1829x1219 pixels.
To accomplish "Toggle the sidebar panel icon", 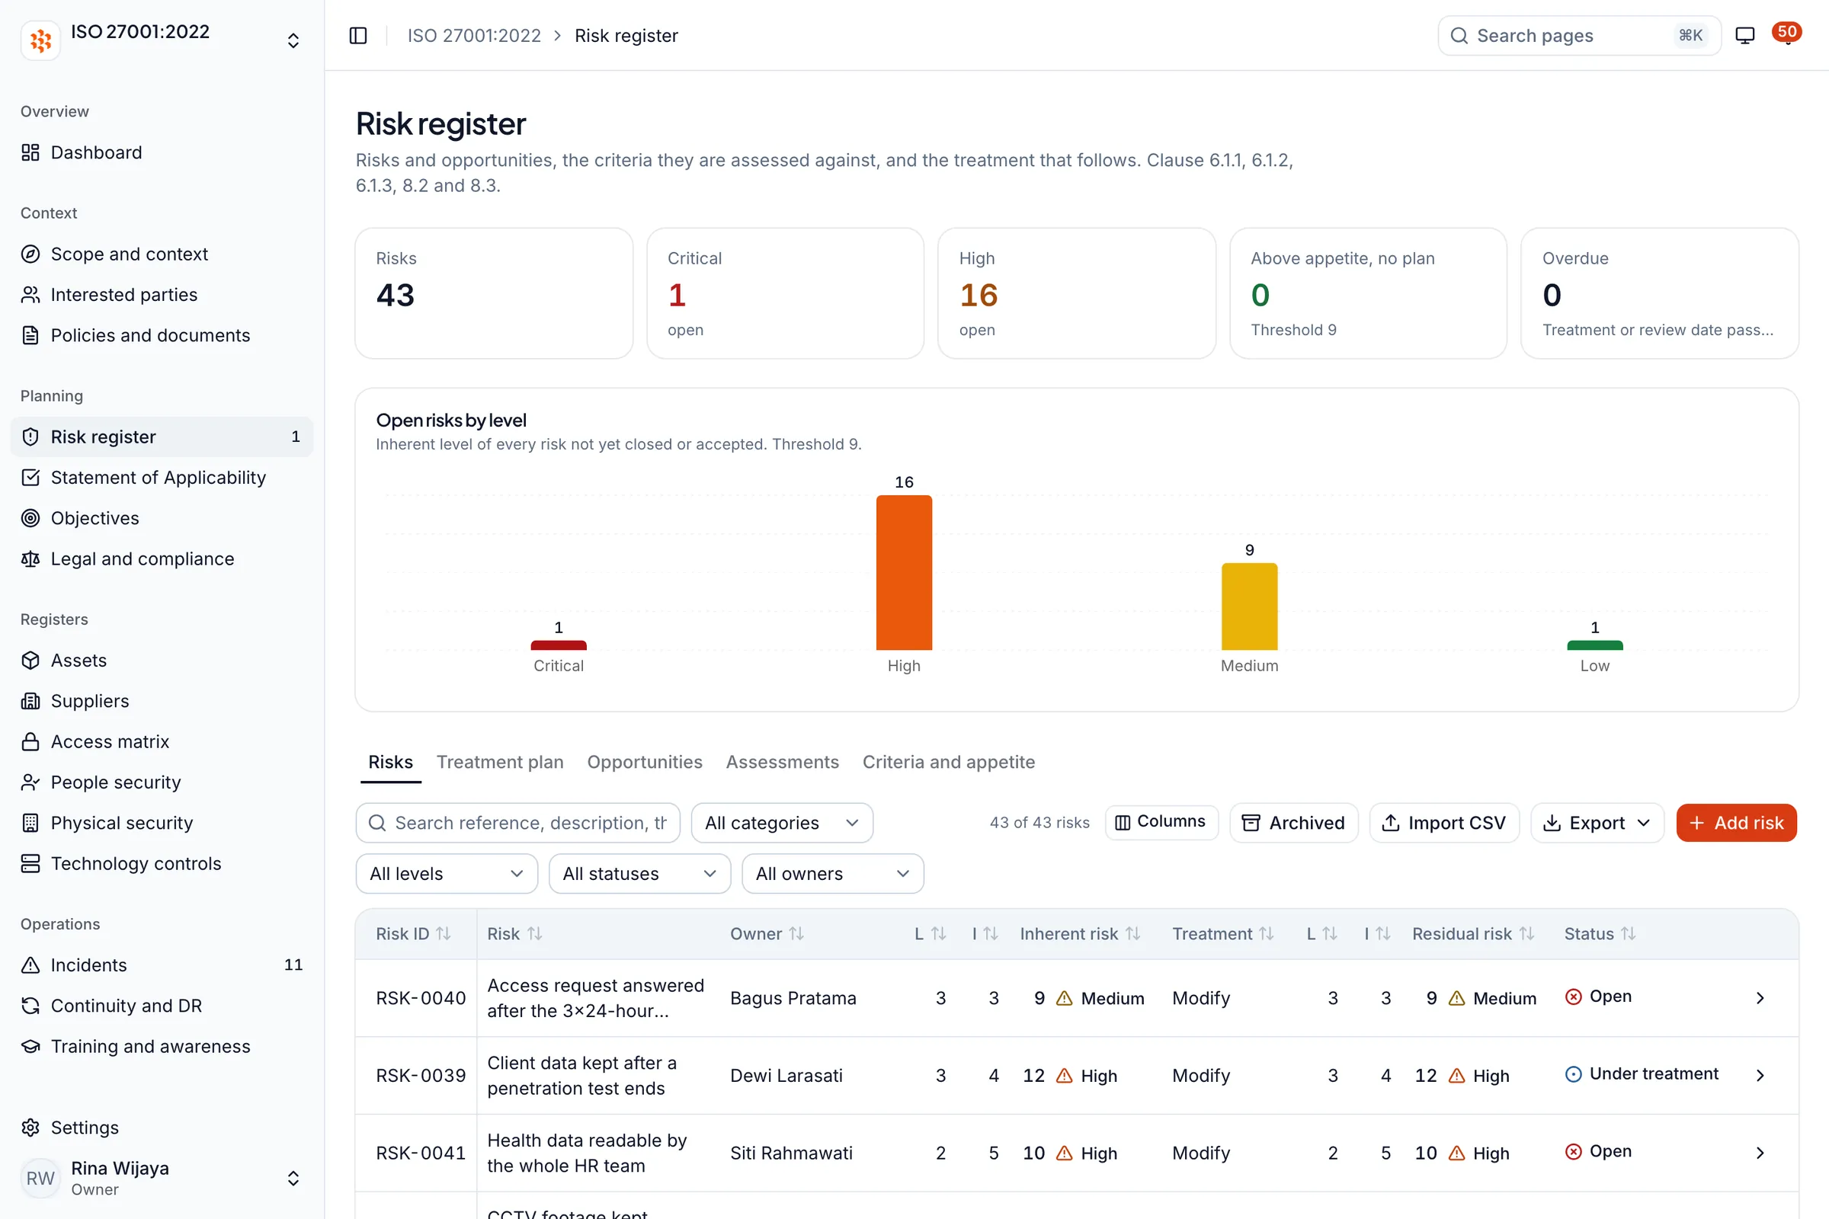I will coord(357,36).
